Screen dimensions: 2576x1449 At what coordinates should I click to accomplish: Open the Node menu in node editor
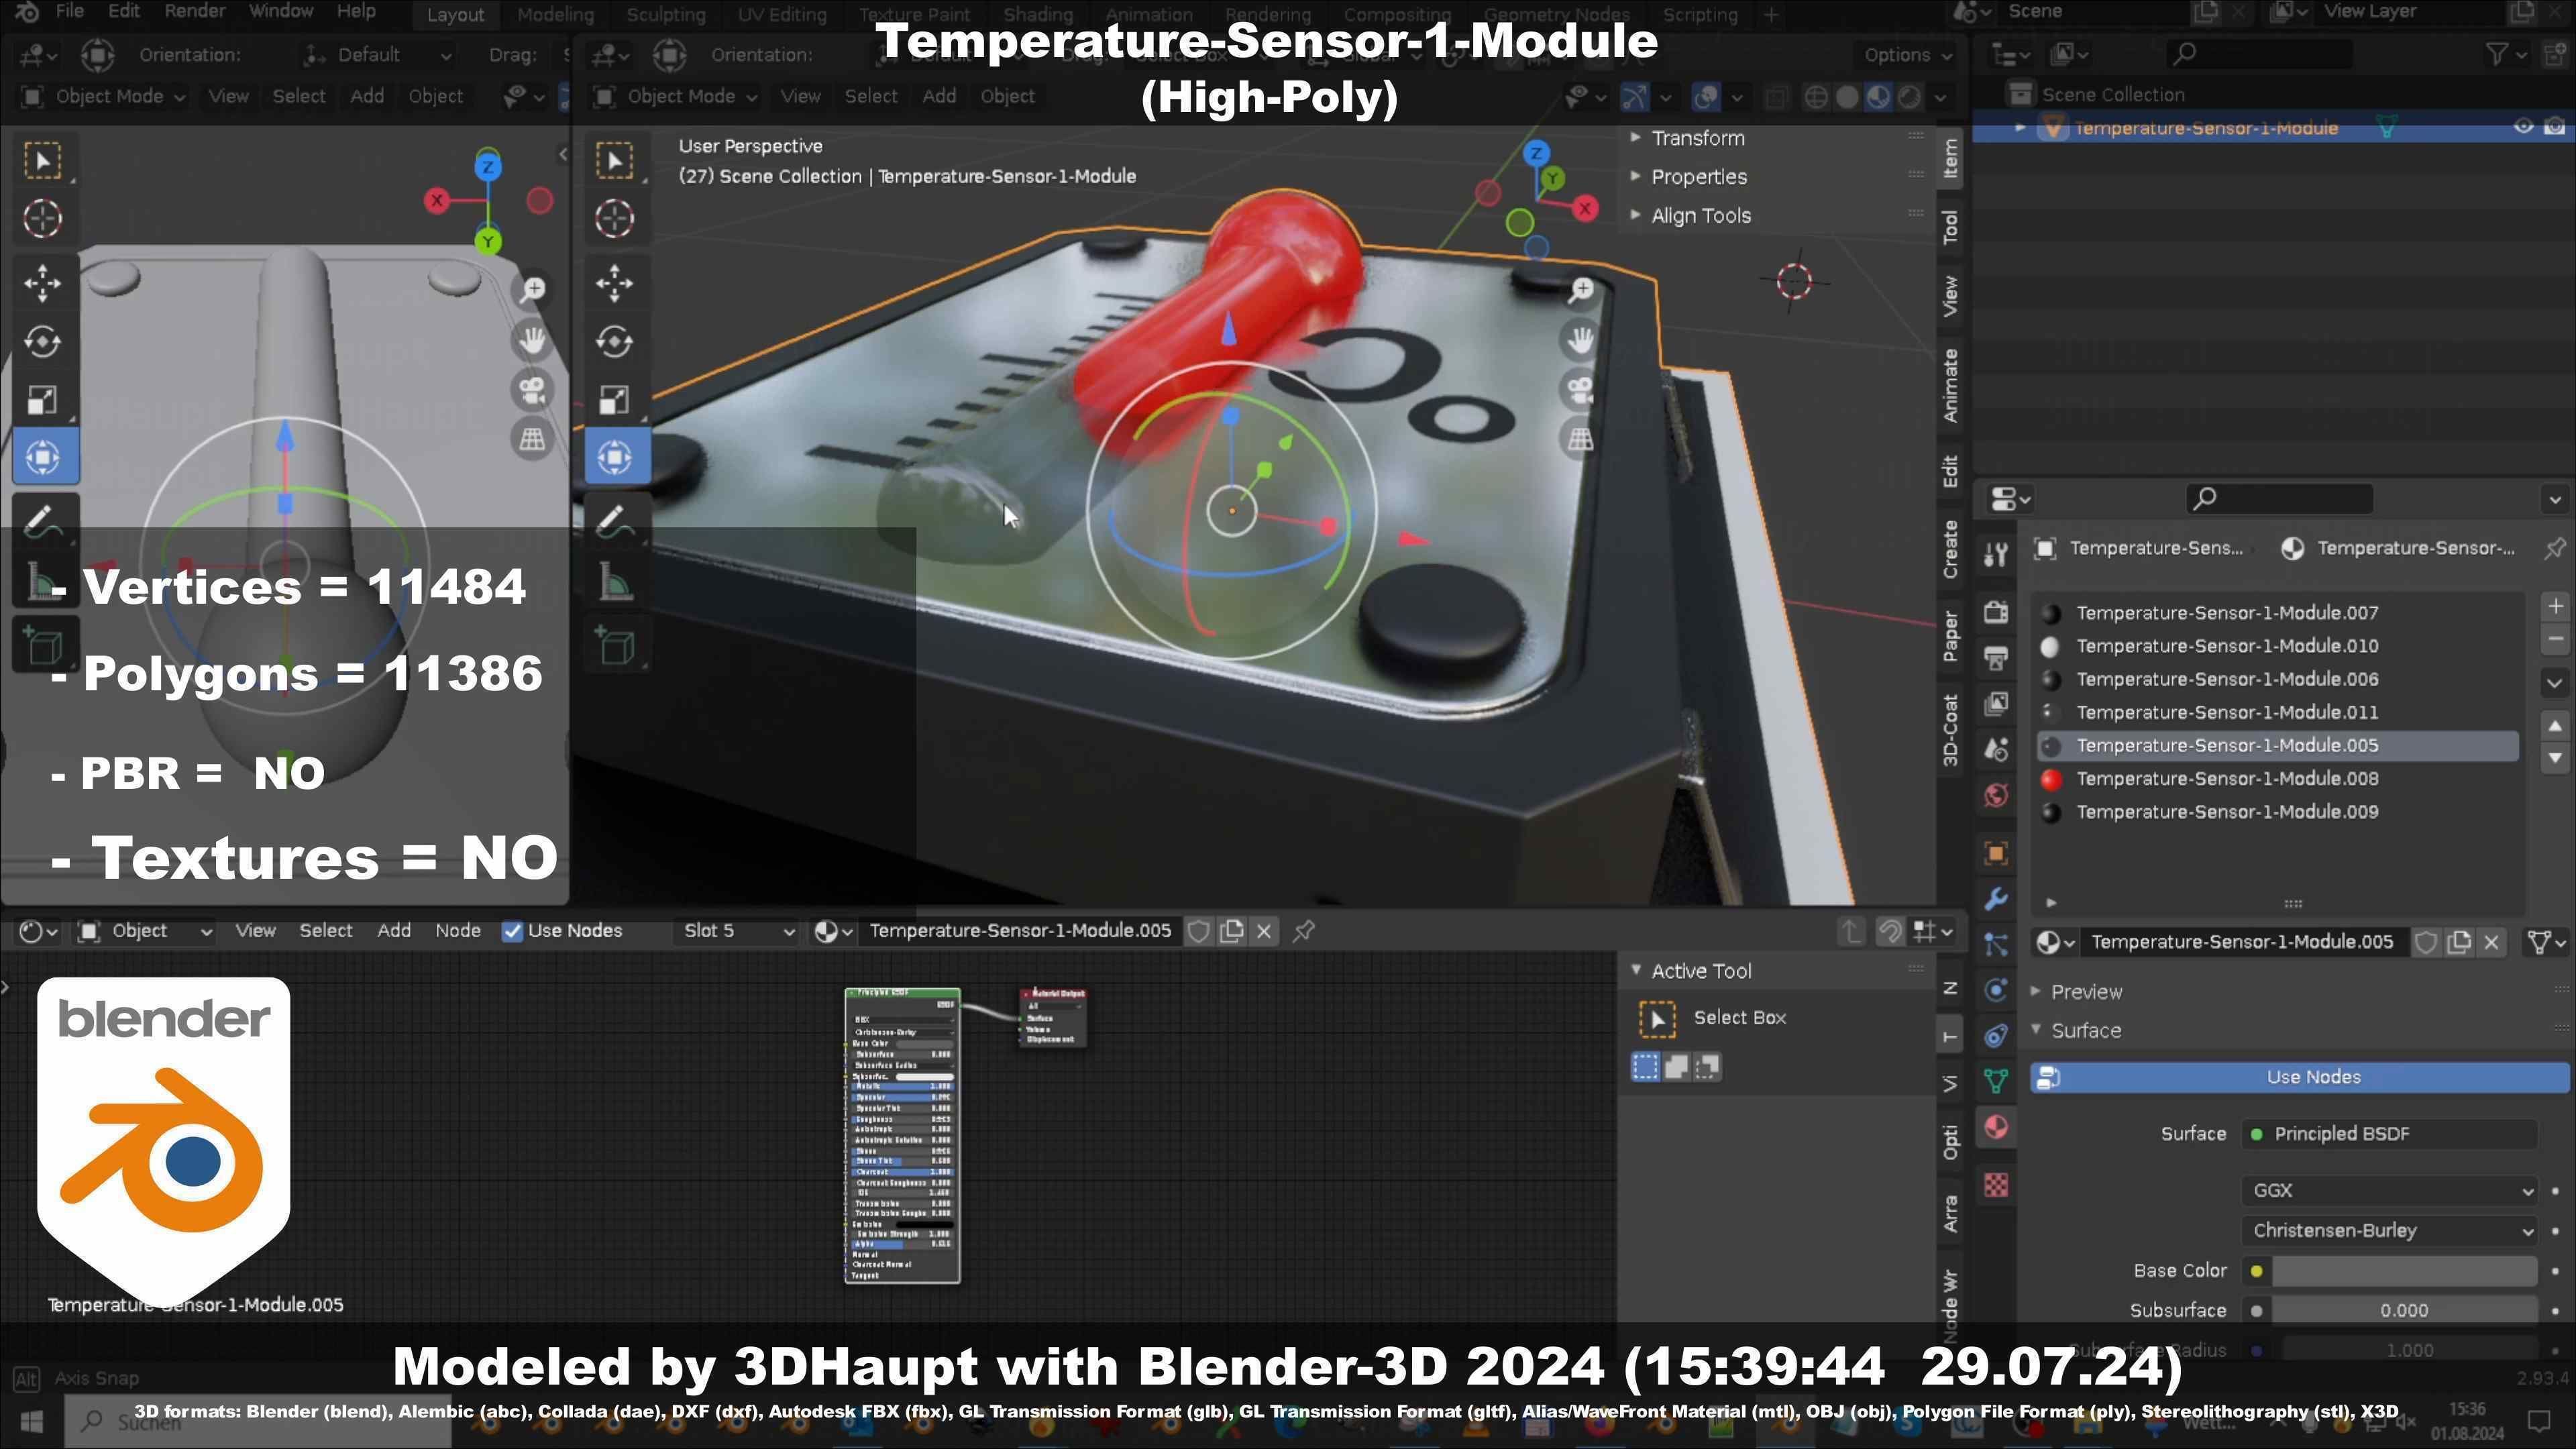[x=457, y=931]
